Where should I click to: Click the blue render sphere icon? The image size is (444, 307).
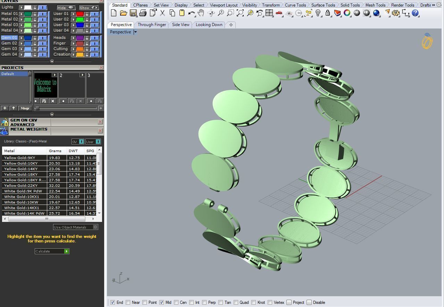click(x=376, y=13)
